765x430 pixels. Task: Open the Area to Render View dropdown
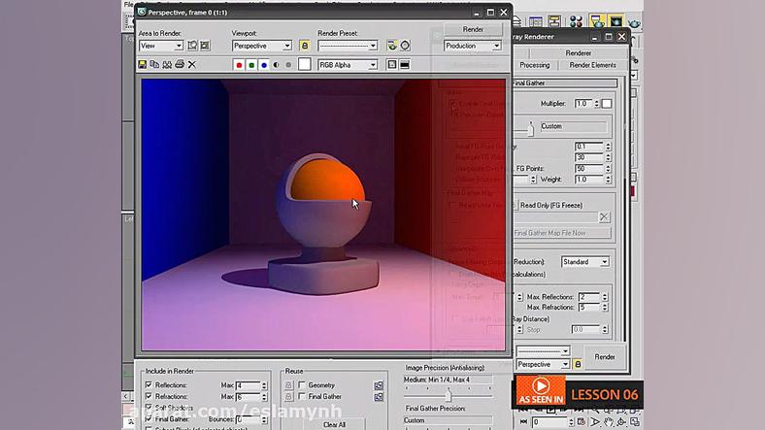point(161,46)
